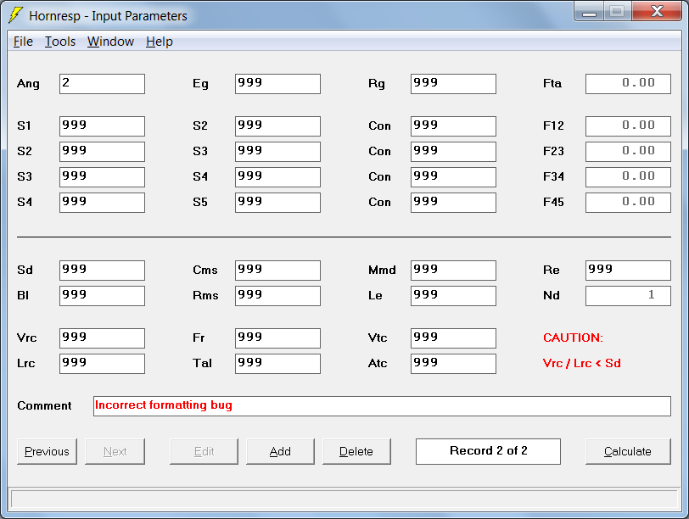The image size is (689, 519).
Task: Select the Re input field
Action: 629,271
